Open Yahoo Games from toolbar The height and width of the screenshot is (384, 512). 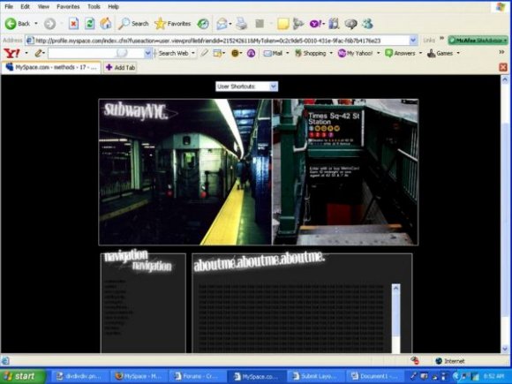(x=440, y=53)
